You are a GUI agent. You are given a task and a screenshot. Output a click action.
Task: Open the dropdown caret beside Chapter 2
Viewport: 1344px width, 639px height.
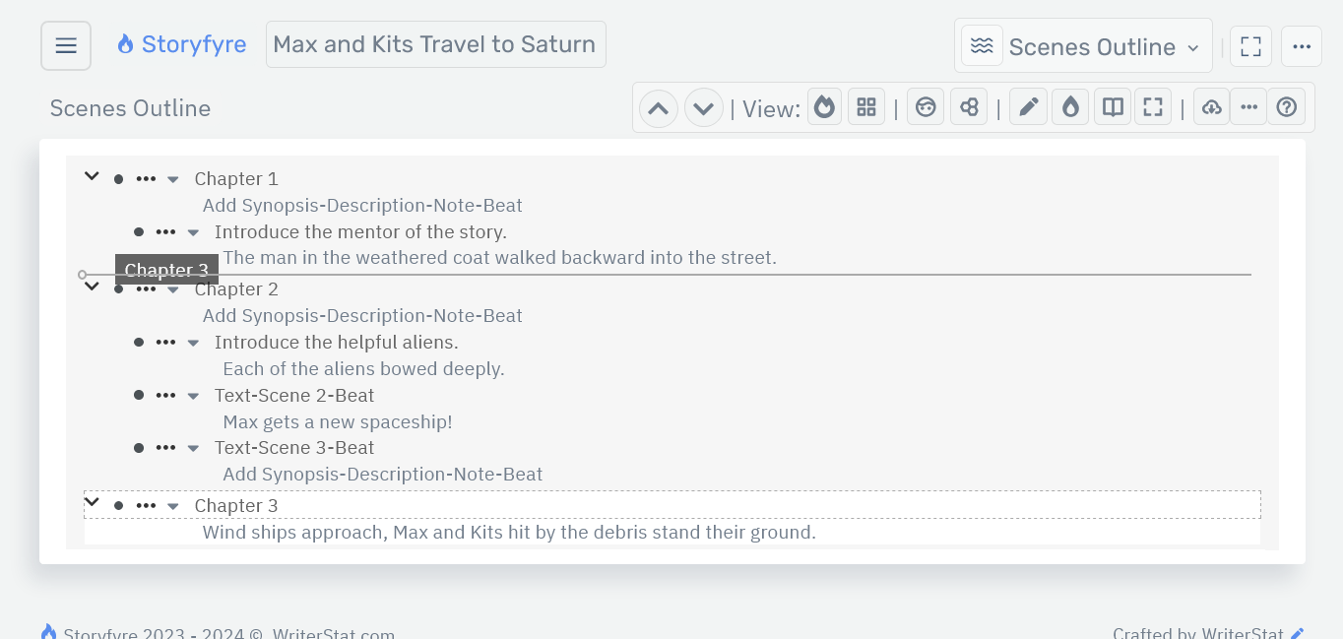173,289
